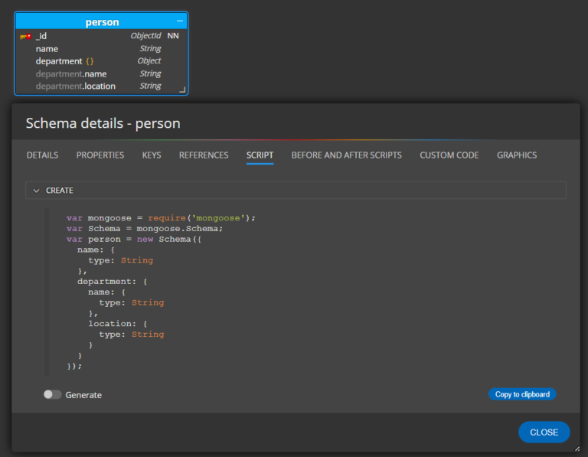Open BEFORE AND AFTER SCRIPTS tab

click(346, 155)
